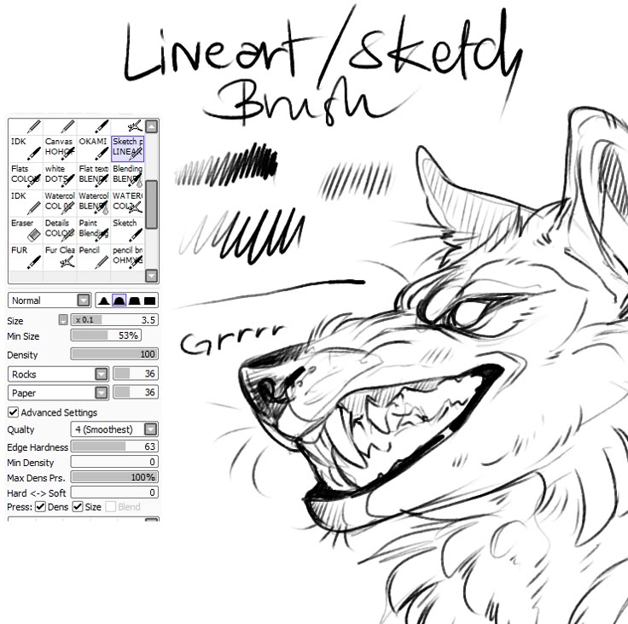Uncheck the Press Dens checkbox
The image size is (628, 624).
click(40, 506)
